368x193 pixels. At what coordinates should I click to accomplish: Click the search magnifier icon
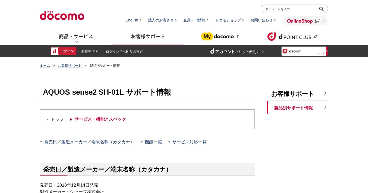321,9
